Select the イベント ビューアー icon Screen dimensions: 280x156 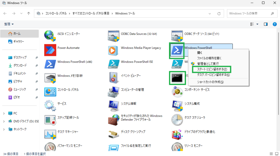point(113,78)
